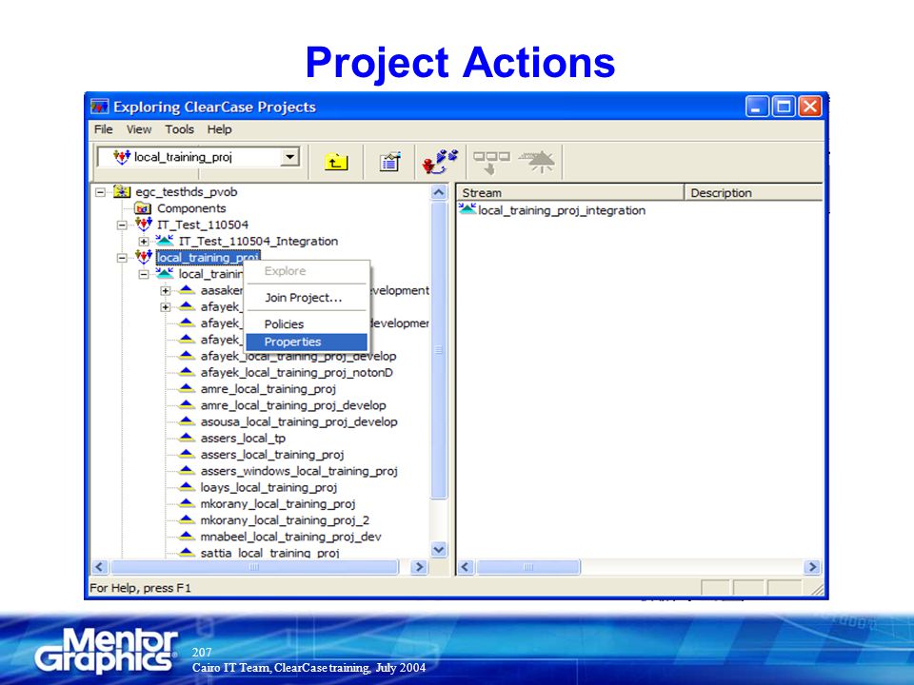
Task: Click the local_training_proj project icon in tree
Action: point(144,257)
